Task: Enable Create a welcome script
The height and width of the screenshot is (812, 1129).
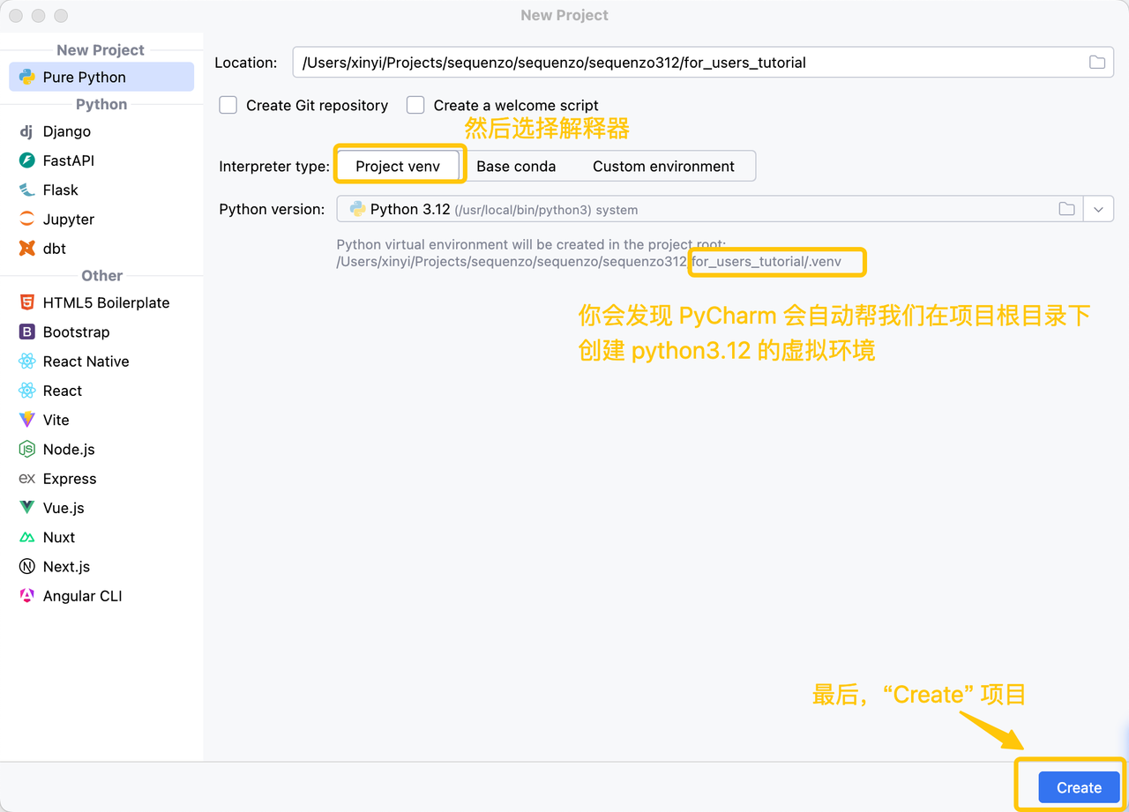Action: (x=415, y=105)
